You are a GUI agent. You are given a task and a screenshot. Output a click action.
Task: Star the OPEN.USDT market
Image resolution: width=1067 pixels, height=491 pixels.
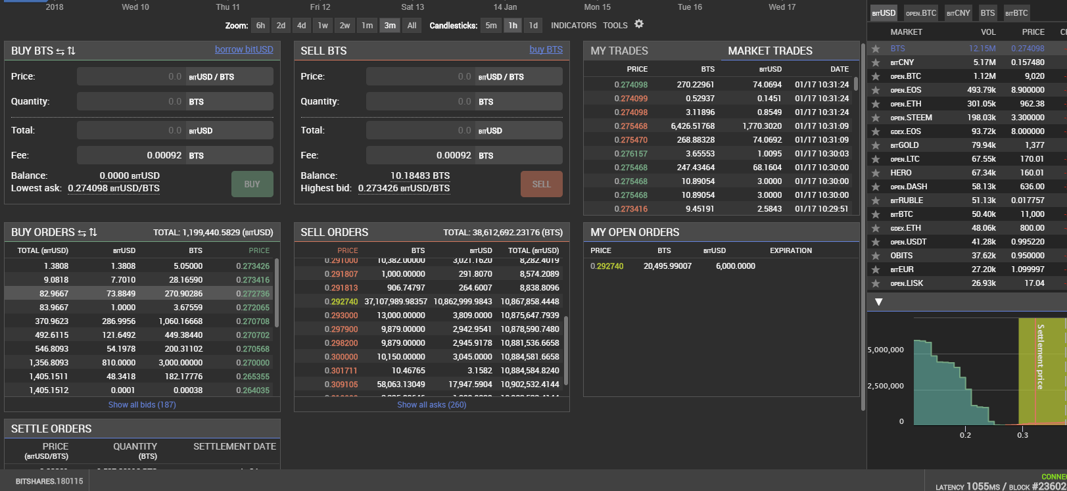tap(876, 242)
